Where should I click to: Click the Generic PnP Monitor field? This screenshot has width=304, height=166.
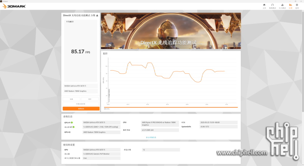click(x=101, y=154)
